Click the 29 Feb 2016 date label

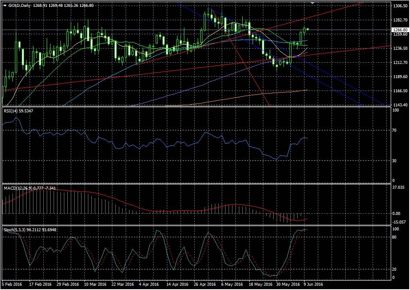[68, 284]
